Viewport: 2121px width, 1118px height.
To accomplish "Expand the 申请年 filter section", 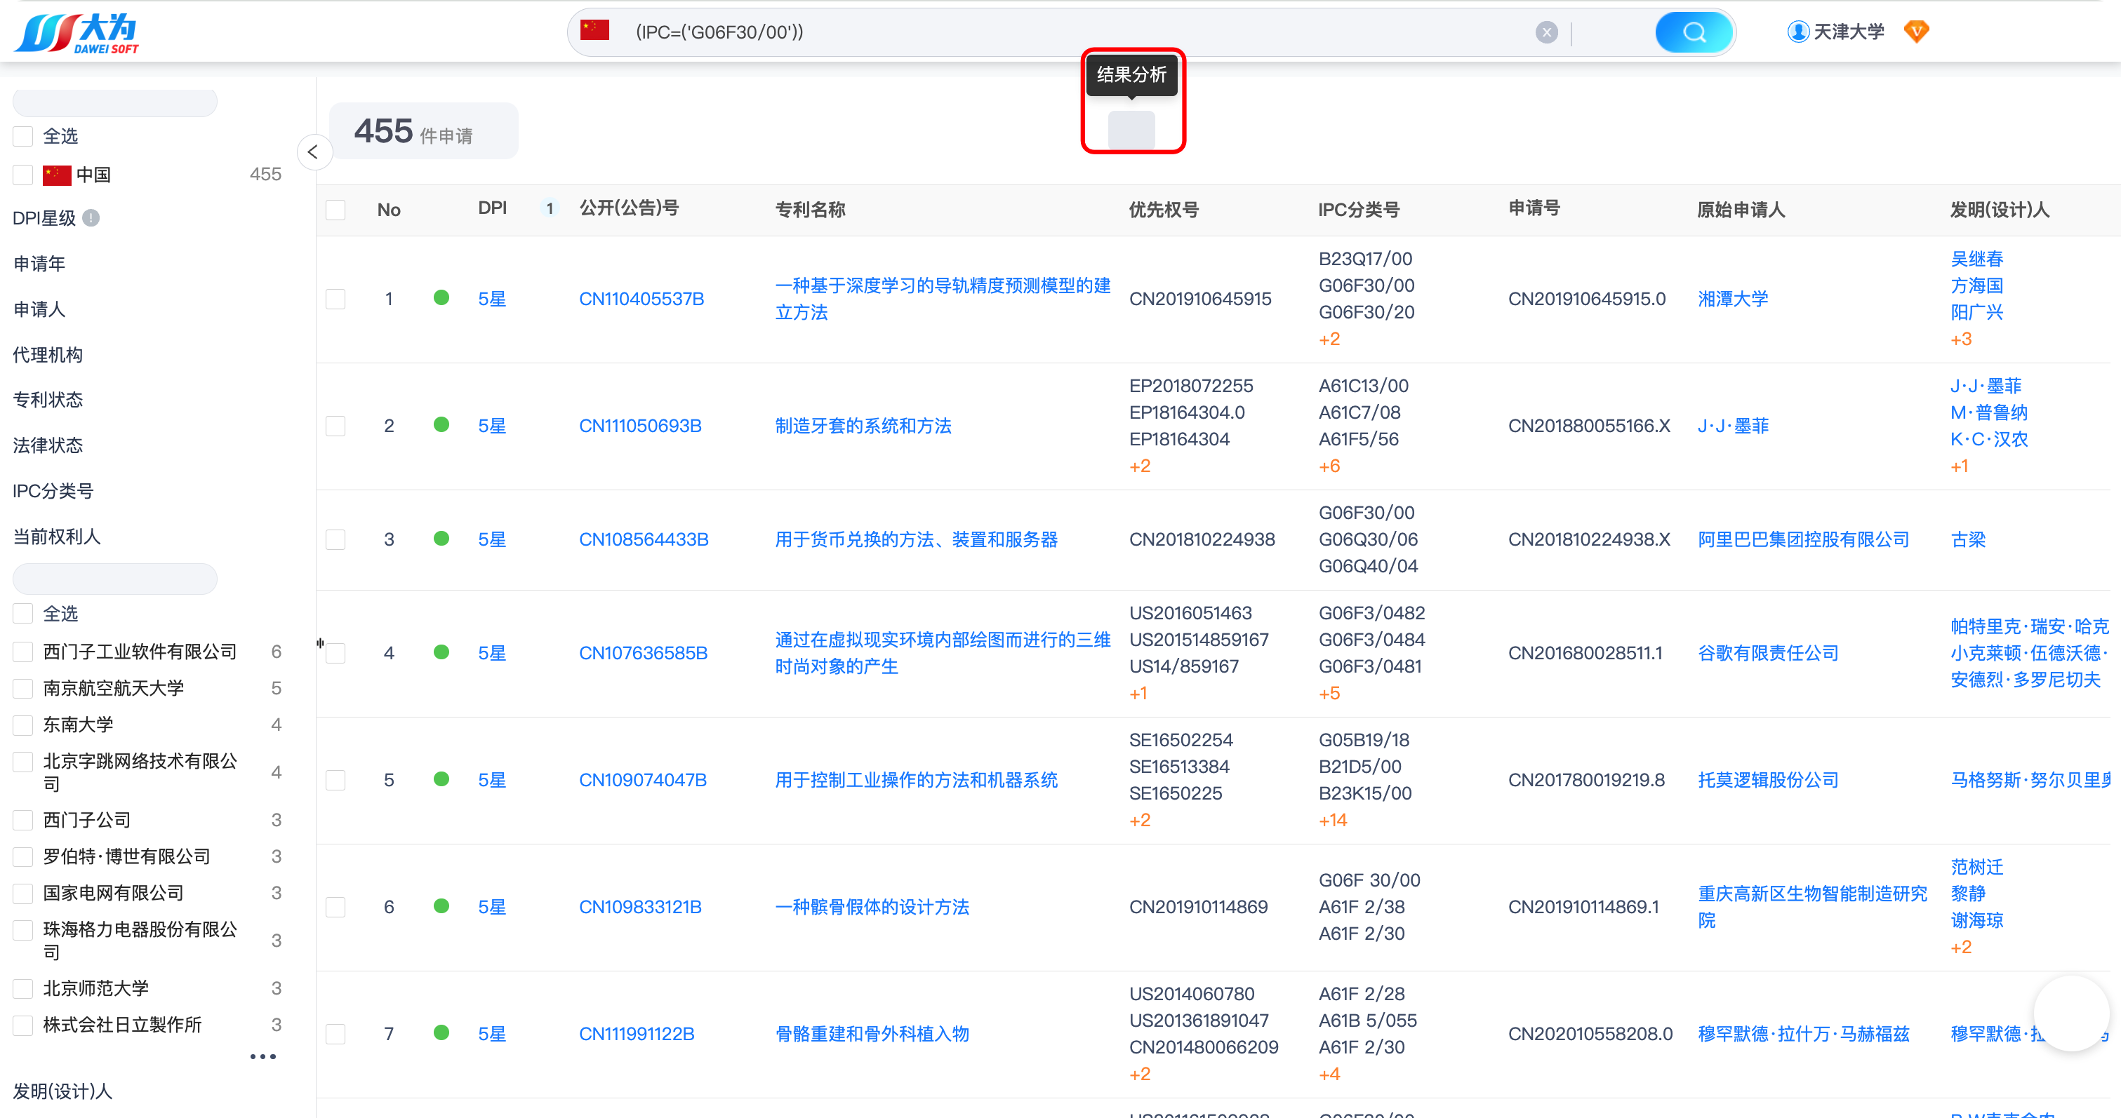I will pyautogui.click(x=39, y=263).
